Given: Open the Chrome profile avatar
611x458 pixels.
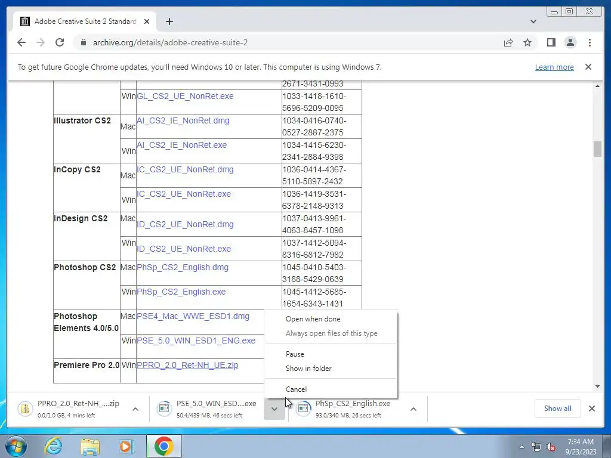Looking at the screenshot, I should 570,42.
